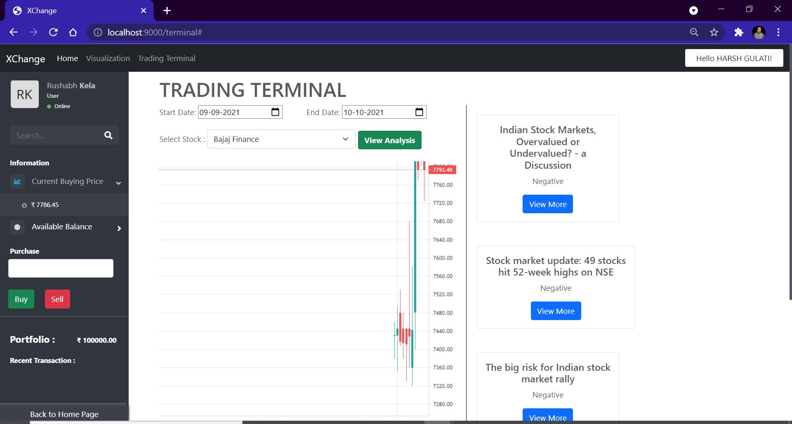This screenshot has width=792, height=424.
Task: Click the browser address bar URL
Action: pos(155,32)
